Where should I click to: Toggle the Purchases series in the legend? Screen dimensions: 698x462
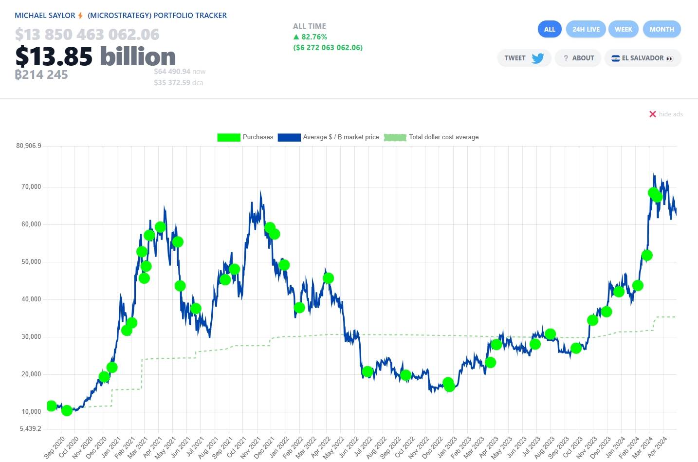245,137
